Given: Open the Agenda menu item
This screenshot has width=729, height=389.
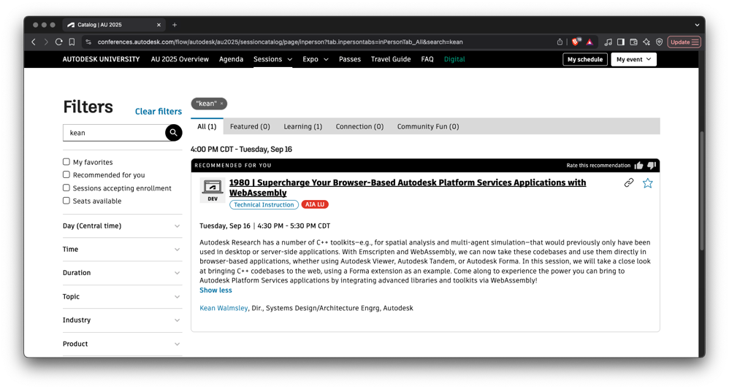Looking at the screenshot, I should (x=231, y=59).
